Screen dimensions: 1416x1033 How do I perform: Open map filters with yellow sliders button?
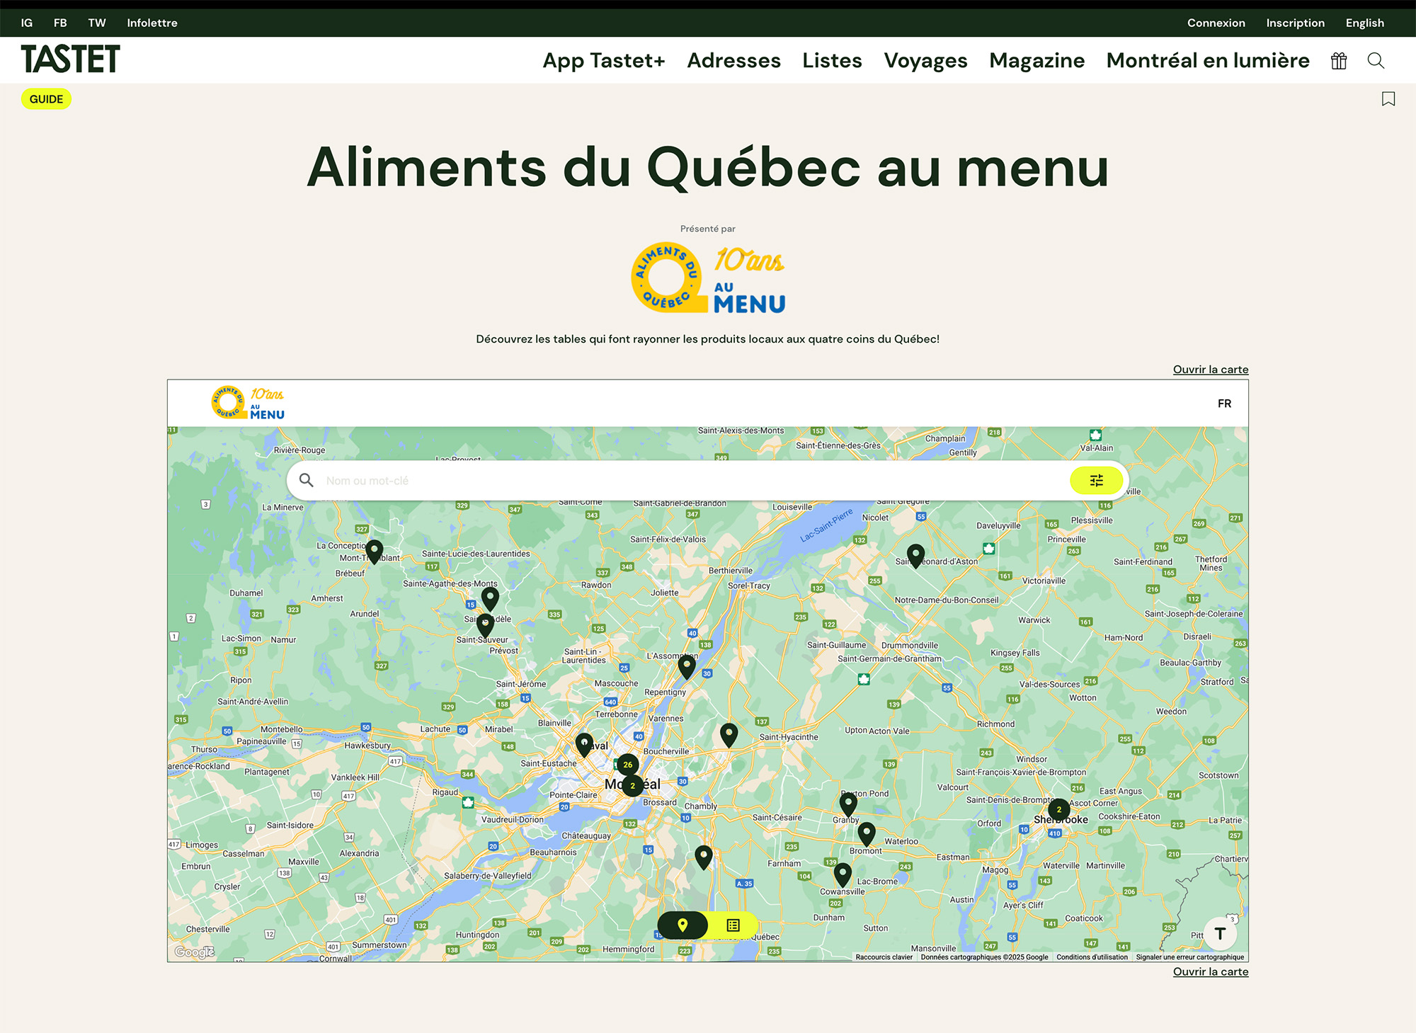pyautogui.click(x=1096, y=481)
